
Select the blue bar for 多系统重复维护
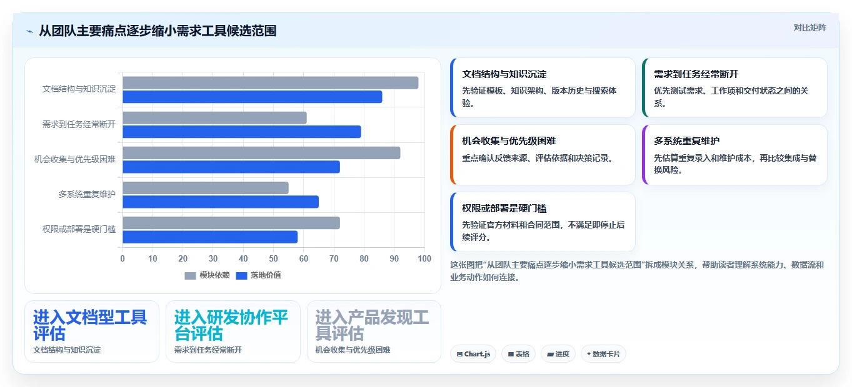click(x=221, y=202)
